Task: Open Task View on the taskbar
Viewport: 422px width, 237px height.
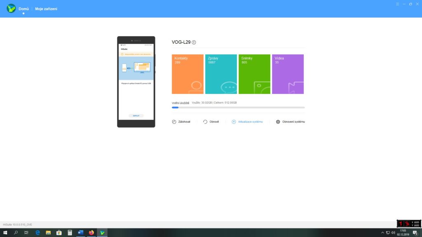Action: pos(26,233)
